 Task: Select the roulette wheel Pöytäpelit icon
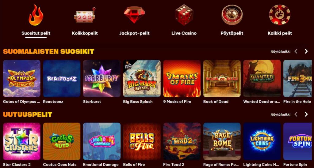coord(232,15)
